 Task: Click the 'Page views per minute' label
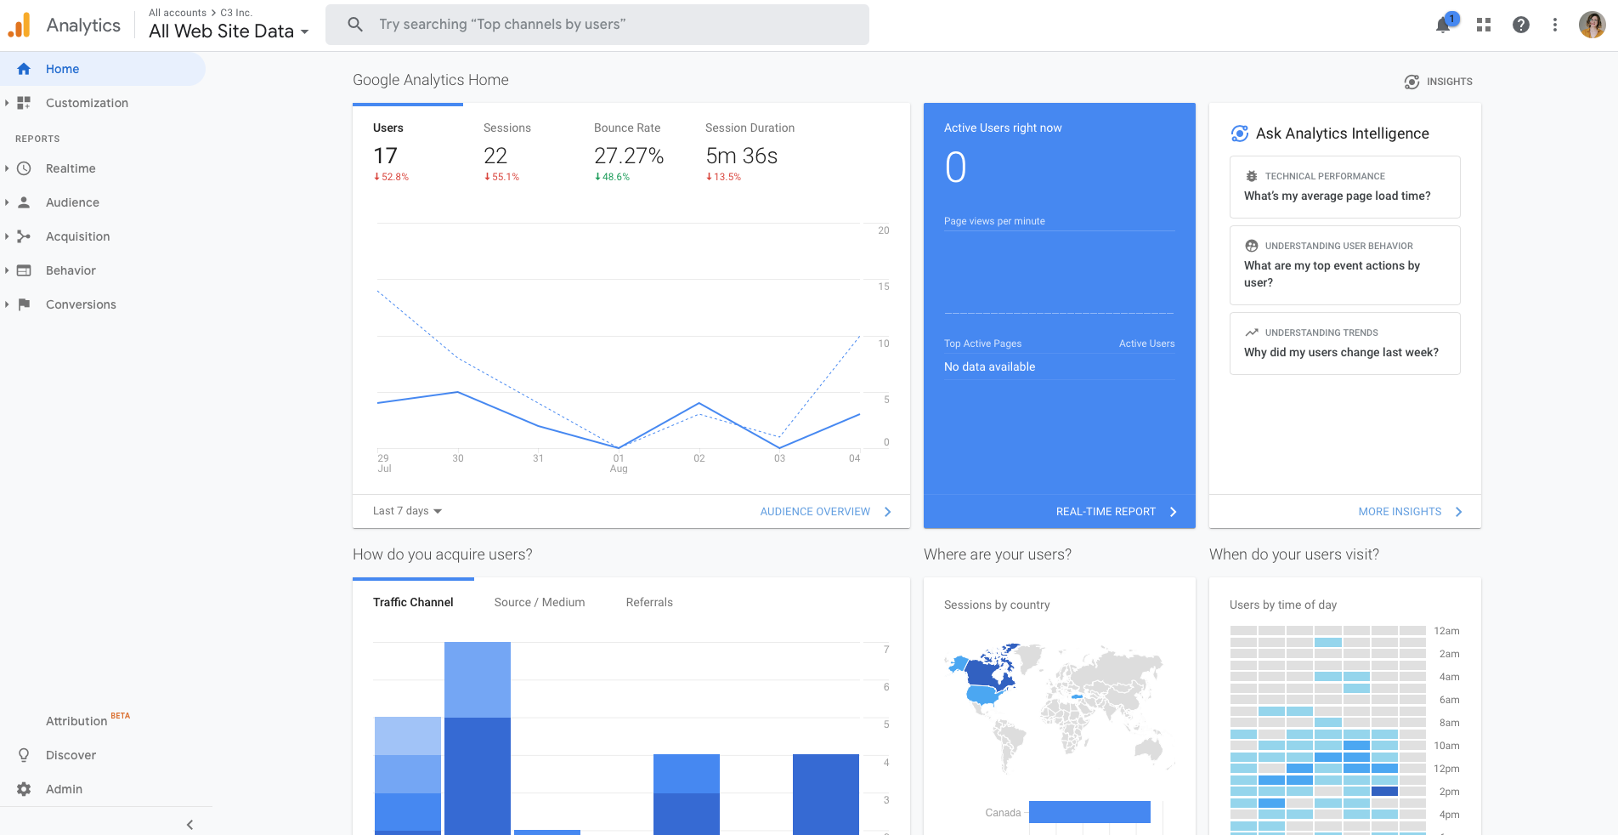(x=994, y=221)
